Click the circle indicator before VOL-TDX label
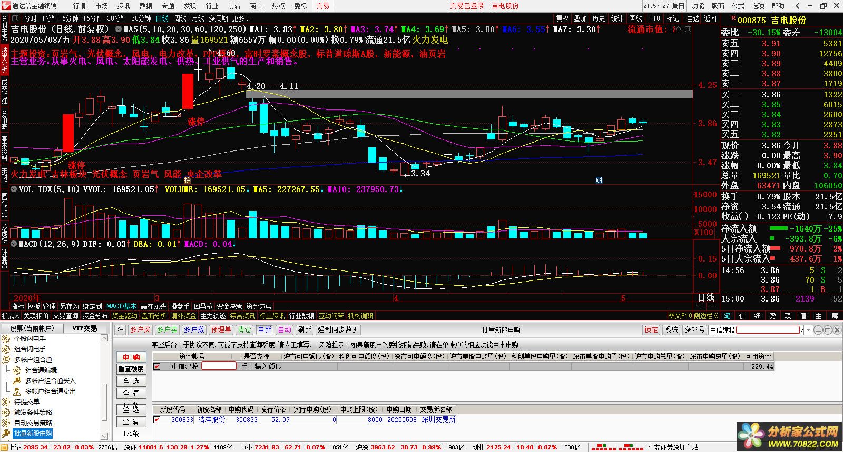Screen dimensions: 843x452 click(14, 189)
